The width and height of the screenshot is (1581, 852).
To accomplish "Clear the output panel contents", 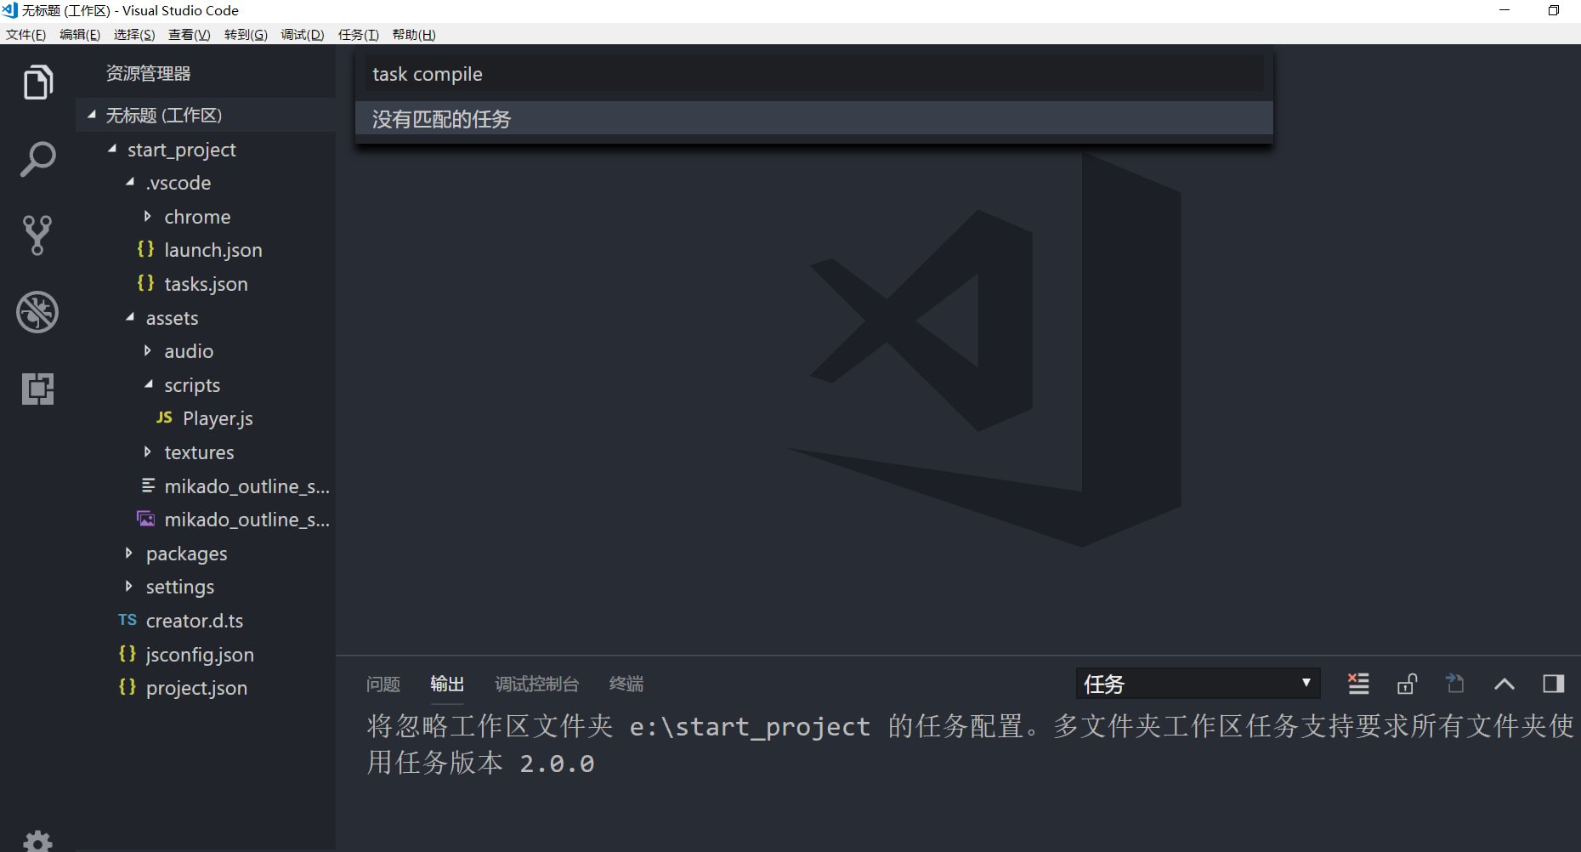I will click(1358, 684).
